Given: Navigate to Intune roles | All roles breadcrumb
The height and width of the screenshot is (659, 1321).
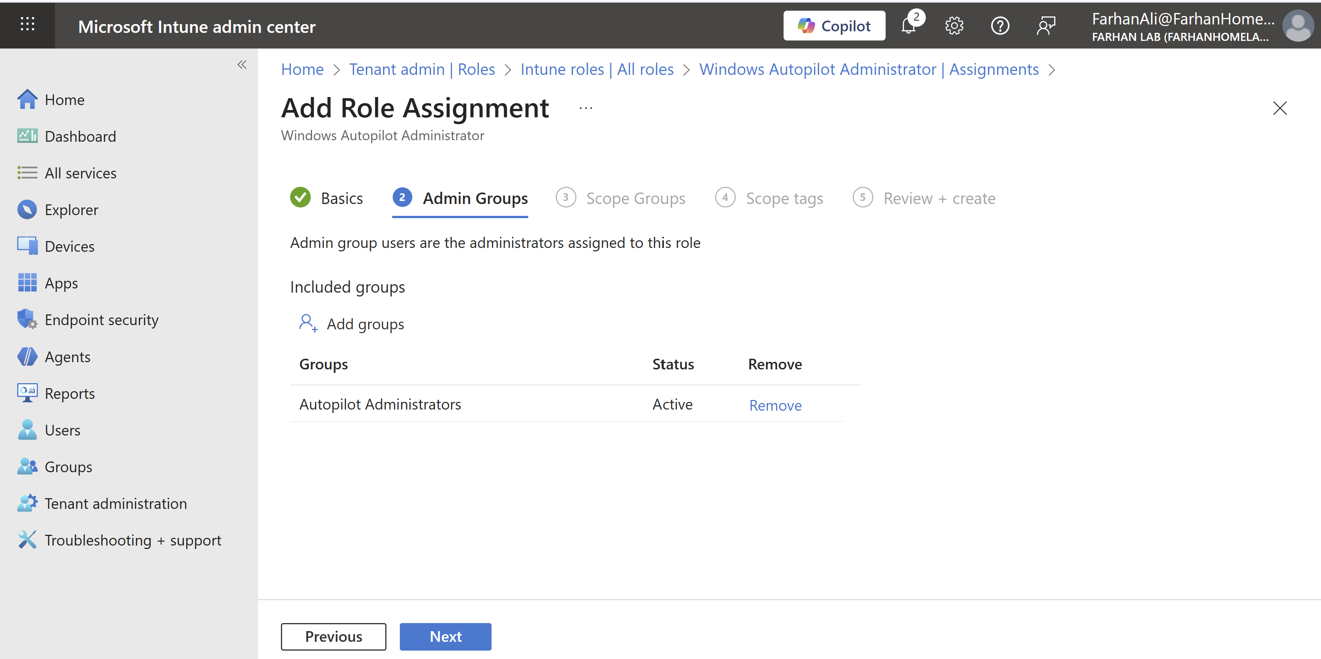Looking at the screenshot, I should click(597, 69).
